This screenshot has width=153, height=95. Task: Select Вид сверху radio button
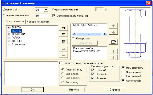point(63,78)
